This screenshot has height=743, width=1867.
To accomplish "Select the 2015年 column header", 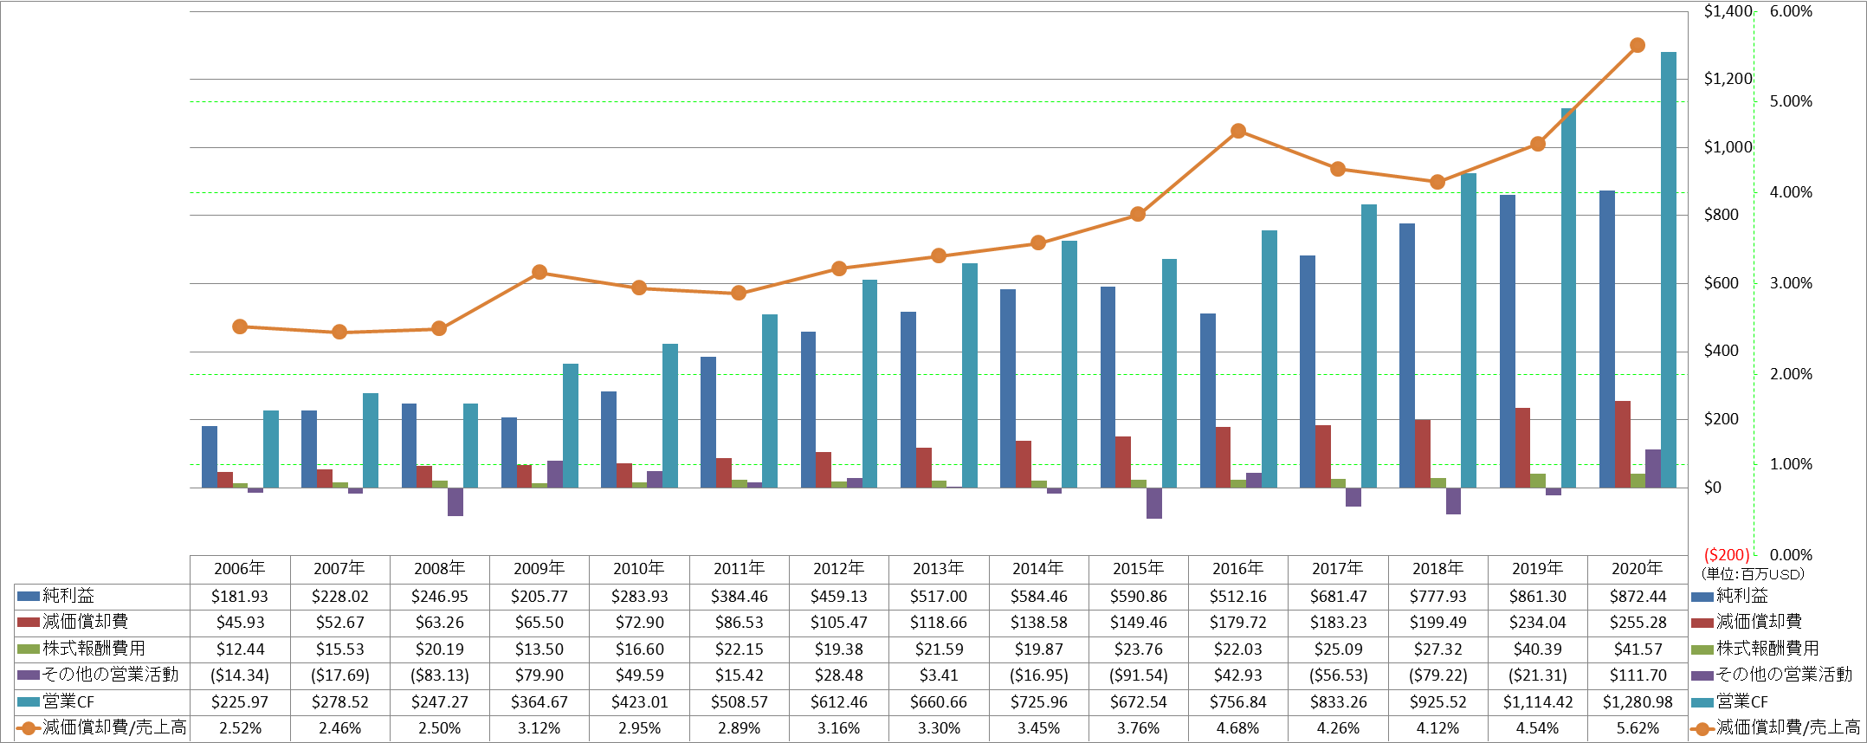I will [x=1138, y=569].
